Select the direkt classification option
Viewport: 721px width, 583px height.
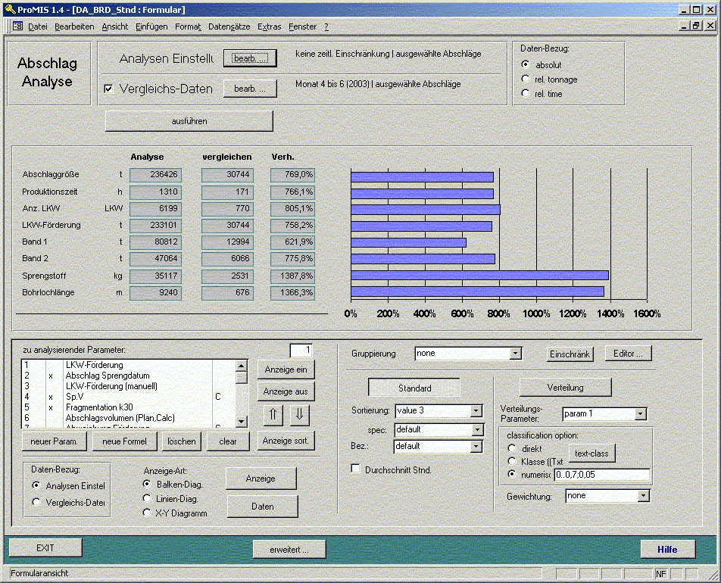point(511,449)
